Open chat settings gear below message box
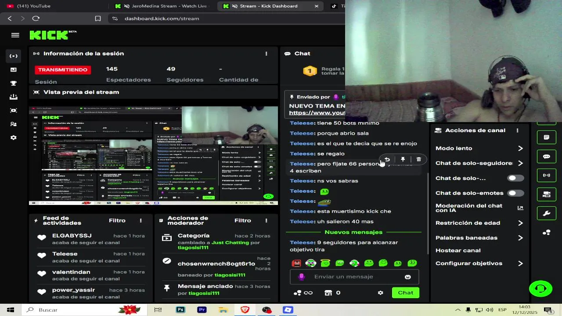The width and height of the screenshot is (562, 316). tap(381, 293)
